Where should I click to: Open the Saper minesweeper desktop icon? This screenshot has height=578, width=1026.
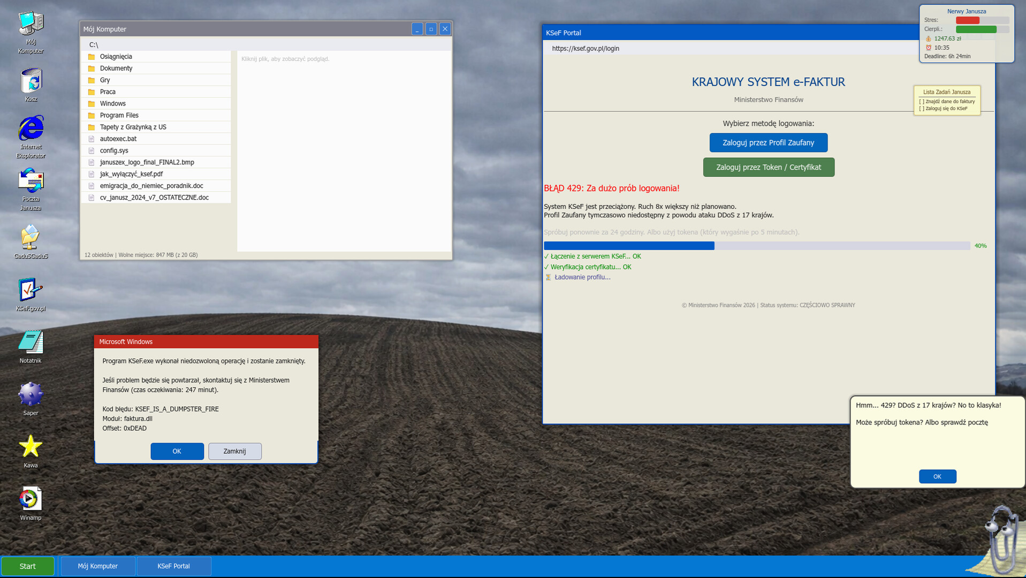tap(31, 395)
